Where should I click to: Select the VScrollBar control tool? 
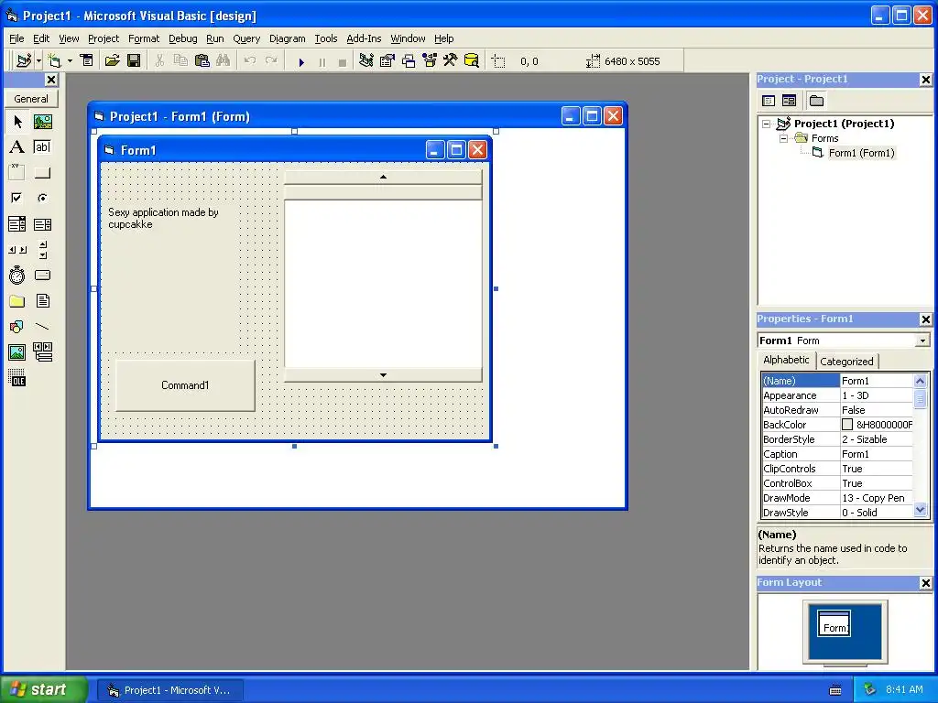pyautogui.click(x=42, y=250)
